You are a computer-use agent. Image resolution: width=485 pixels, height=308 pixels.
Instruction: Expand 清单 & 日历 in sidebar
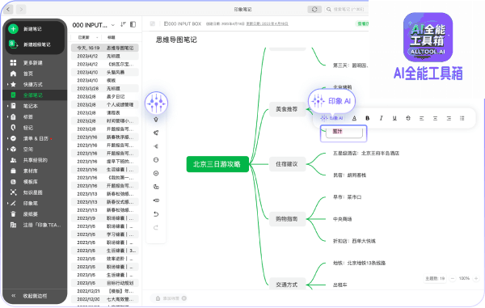point(7,138)
